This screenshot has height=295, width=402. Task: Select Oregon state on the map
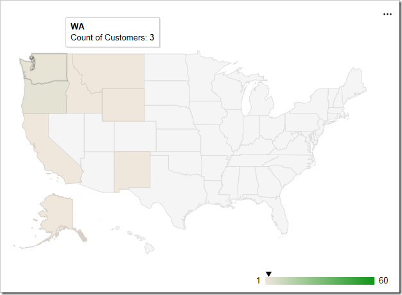click(46, 99)
